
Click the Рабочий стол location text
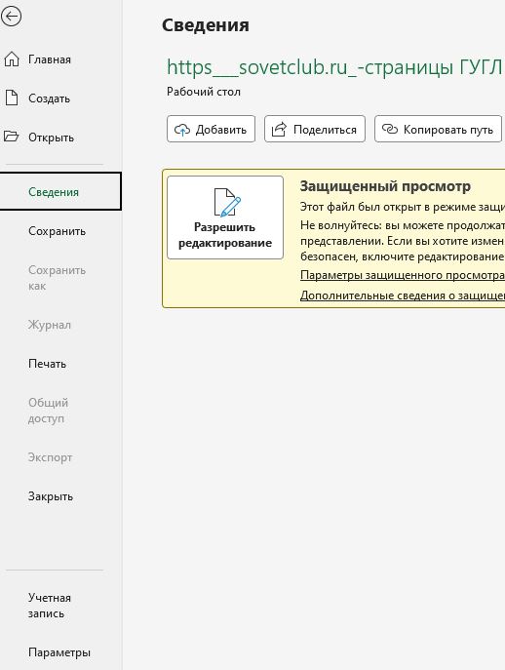[x=204, y=92]
